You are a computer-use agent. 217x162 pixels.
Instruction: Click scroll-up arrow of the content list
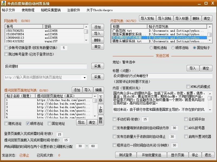pyautogui.click(x=210, y=27)
